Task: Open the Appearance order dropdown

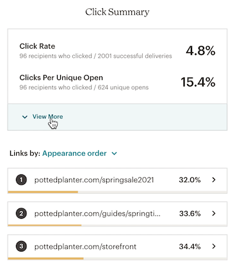Action: 79,153
